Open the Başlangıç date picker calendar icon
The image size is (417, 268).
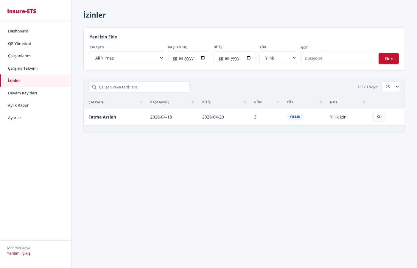[203, 58]
